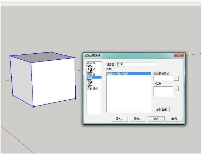Select the 编辑/项目/分解 function entry

click(x=129, y=74)
